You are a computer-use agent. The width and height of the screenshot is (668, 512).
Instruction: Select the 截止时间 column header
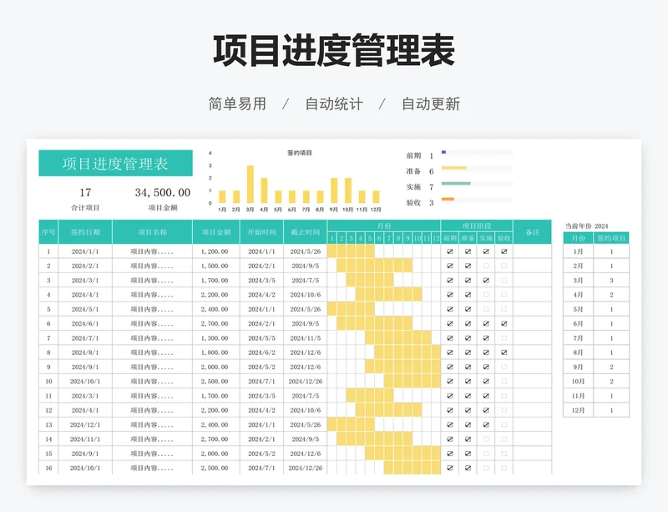pyautogui.click(x=306, y=232)
